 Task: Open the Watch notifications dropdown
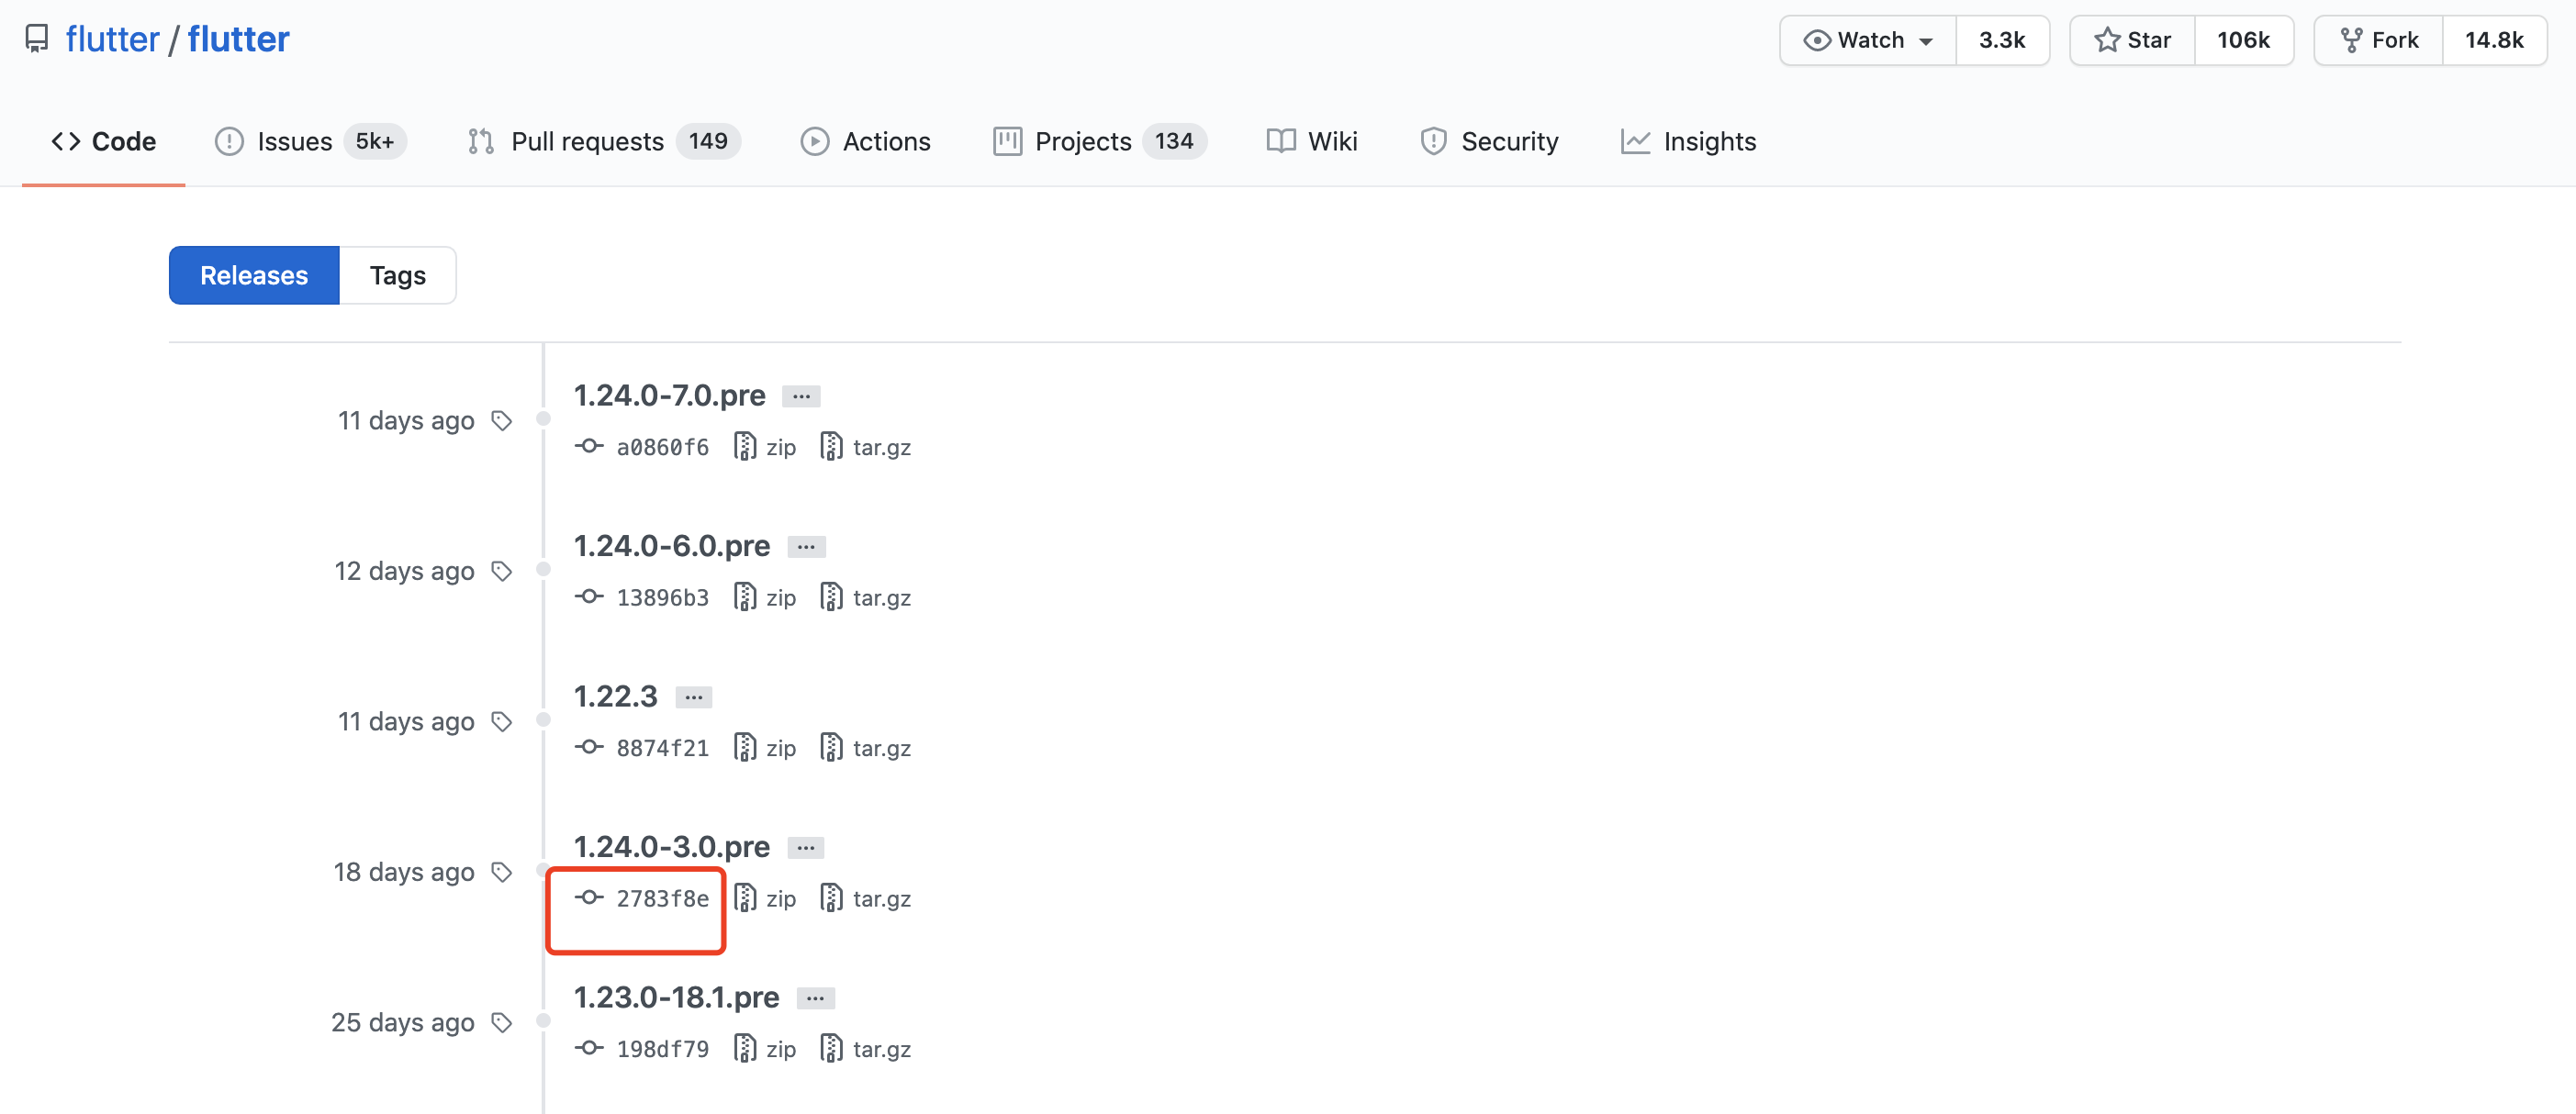(1867, 40)
